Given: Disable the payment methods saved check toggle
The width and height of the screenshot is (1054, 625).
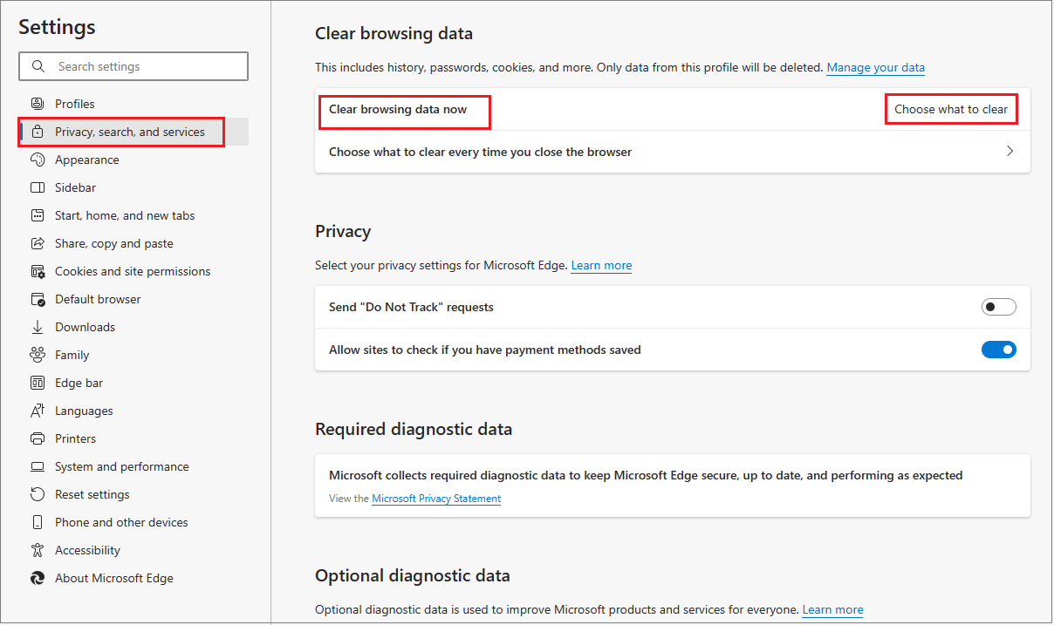Looking at the screenshot, I should 999,350.
